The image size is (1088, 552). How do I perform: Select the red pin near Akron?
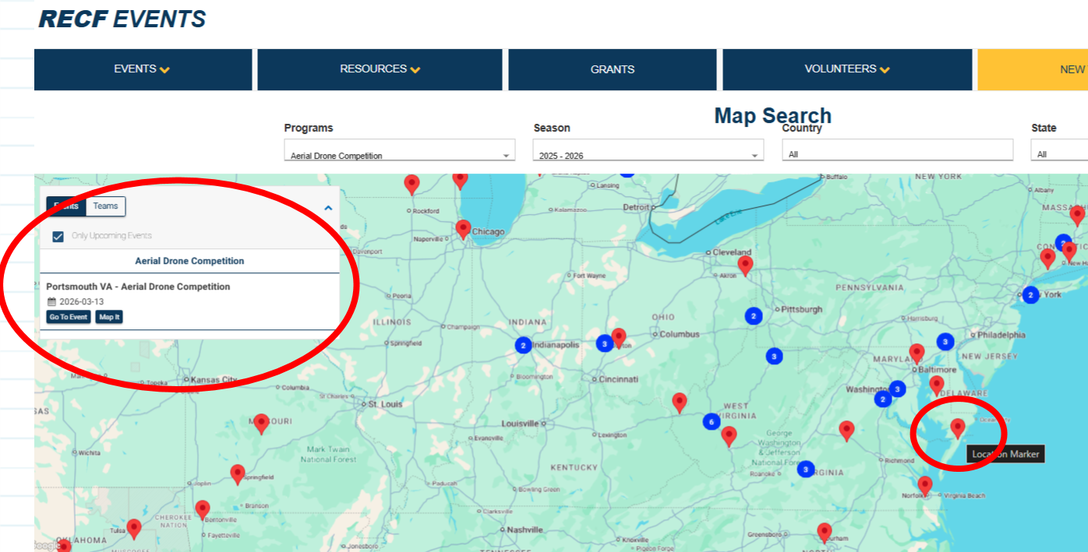click(745, 265)
